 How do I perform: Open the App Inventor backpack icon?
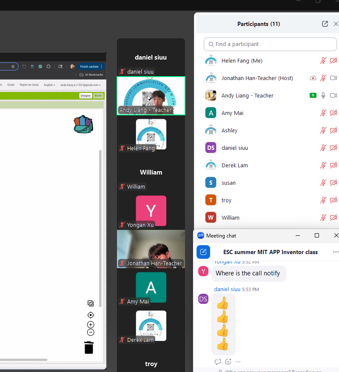(83, 123)
